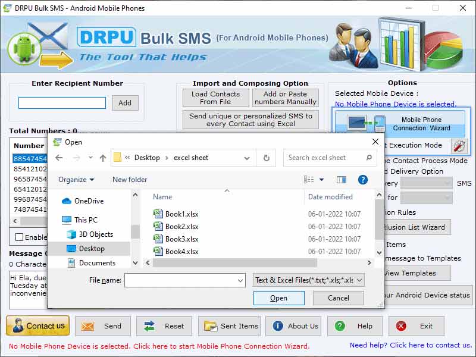Image resolution: width=476 pixels, height=357 pixels.
Task: Click the red Exit icon
Action: [399, 326]
